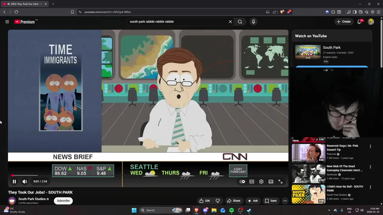Image resolution: width=383 pixels, height=215 pixels.
Task: Select the They Took Our Jobs tab
Action: tap(25, 4)
